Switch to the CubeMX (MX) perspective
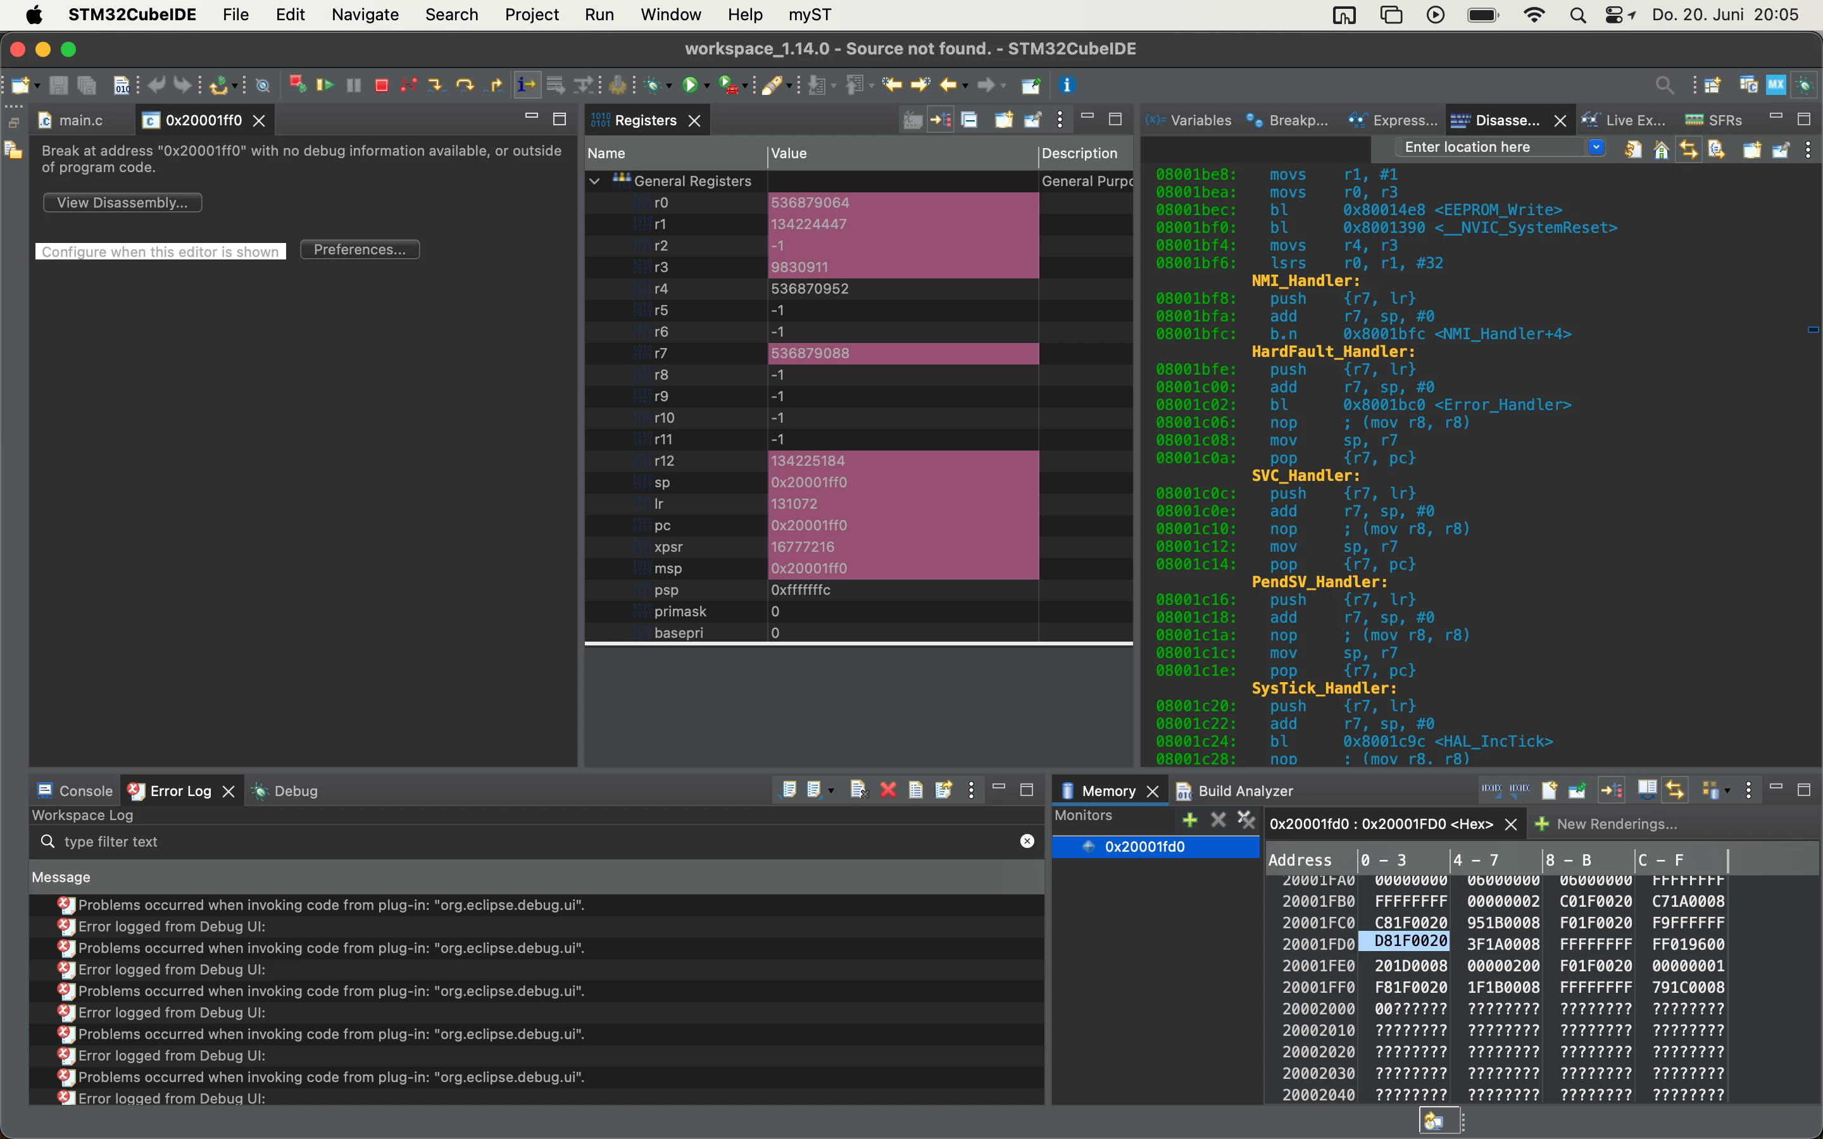This screenshot has width=1823, height=1139. 1776,85
